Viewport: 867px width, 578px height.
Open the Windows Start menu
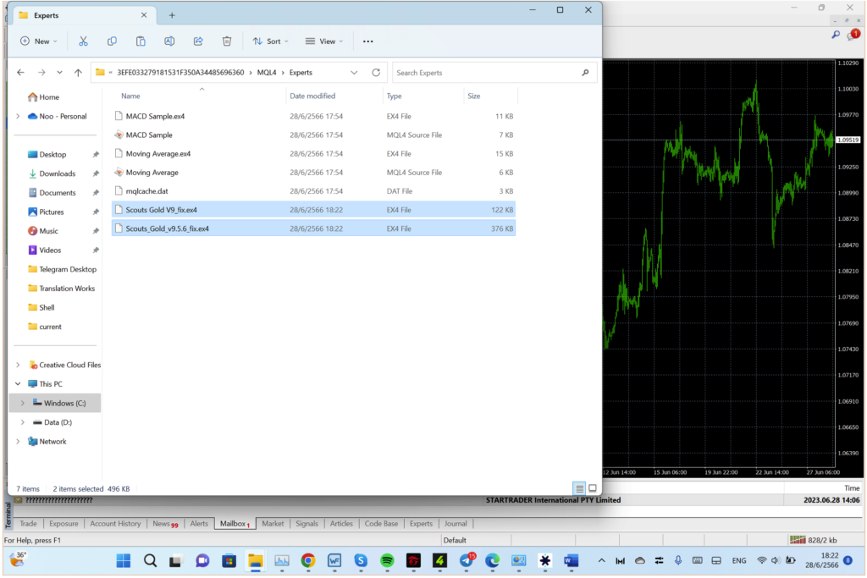pyautogui.click(x=124, y=561)
